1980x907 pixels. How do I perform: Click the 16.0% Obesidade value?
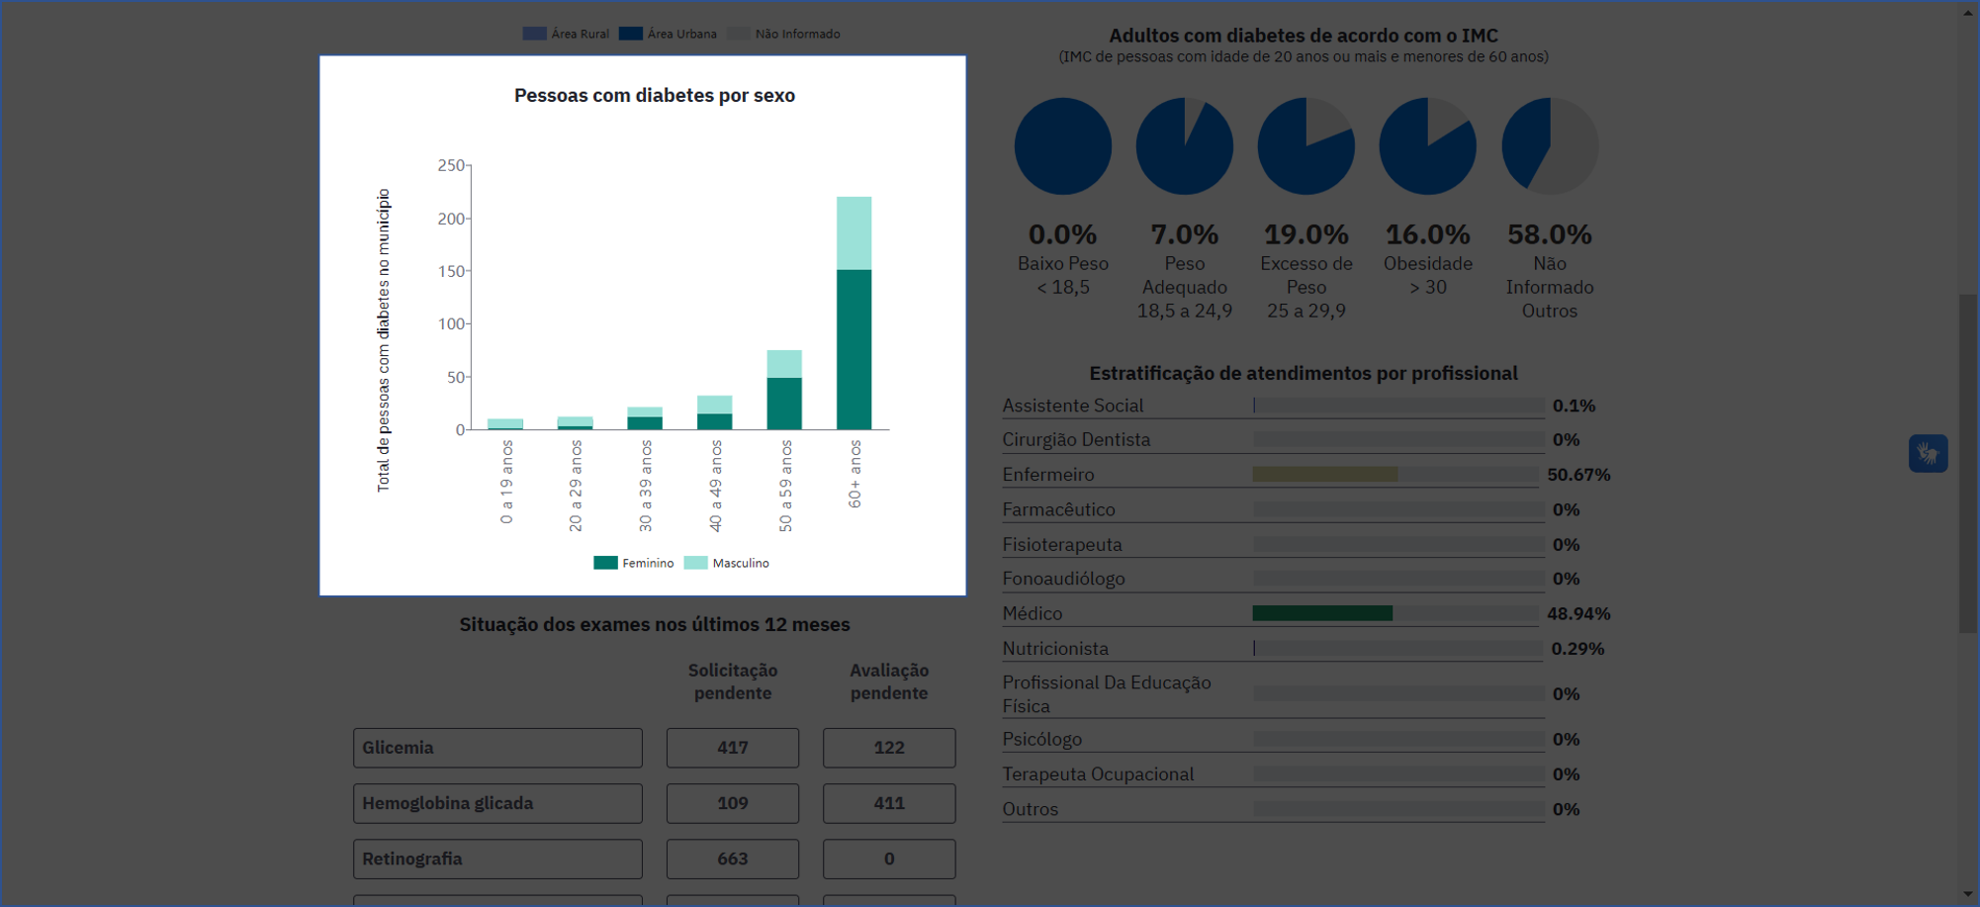1428,234
